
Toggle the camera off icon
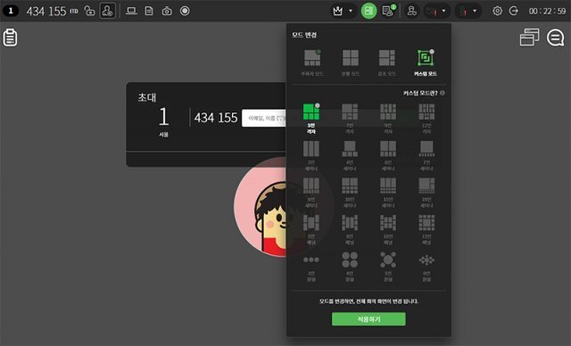(432, 11)
